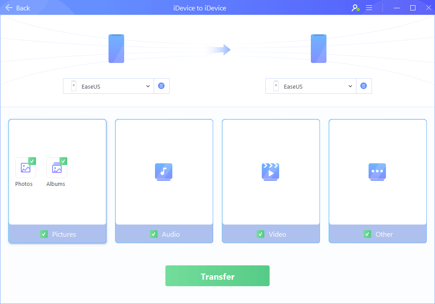
Task: Click the Video label
Action: (x=277, y=235)
